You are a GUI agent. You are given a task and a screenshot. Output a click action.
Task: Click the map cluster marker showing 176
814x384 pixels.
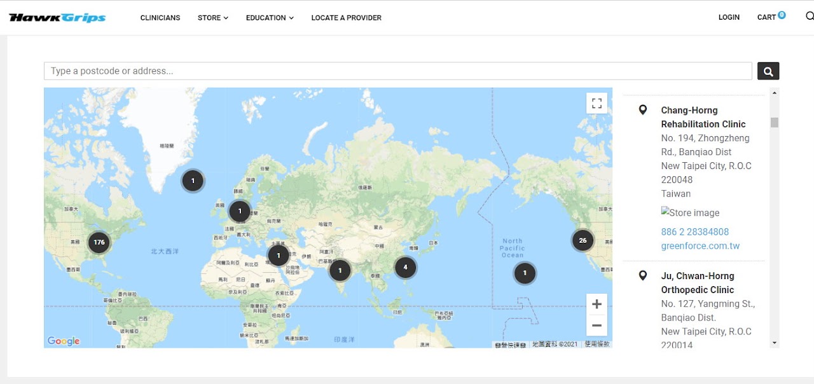99,242
